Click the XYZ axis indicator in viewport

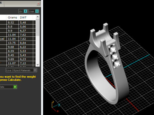pyautogui.click(x=56, y=106)
